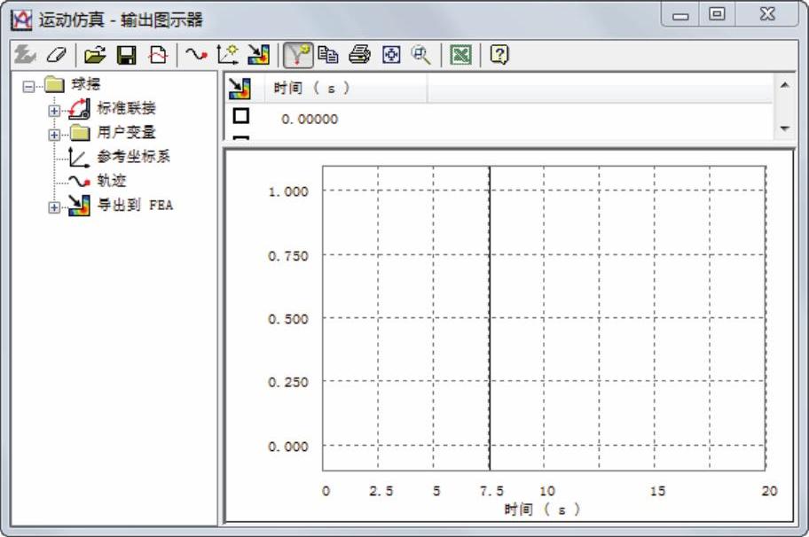Expand the 导出到 FEA tree node

tap(53, 207)
